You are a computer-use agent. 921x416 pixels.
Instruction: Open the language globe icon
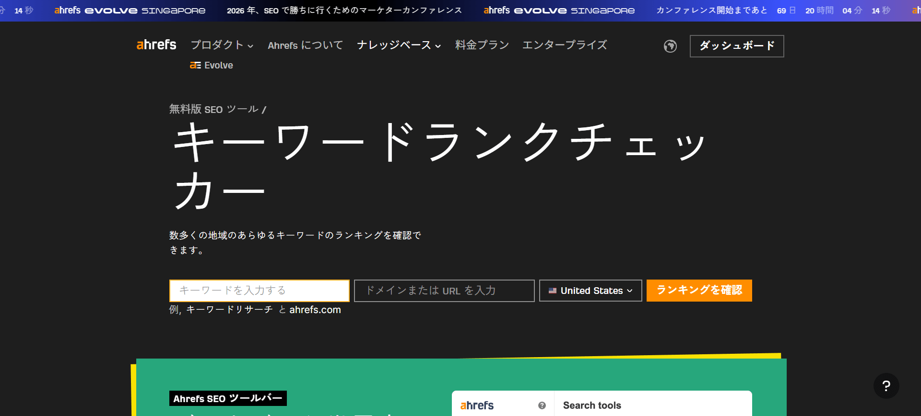(x=670, y=46)
